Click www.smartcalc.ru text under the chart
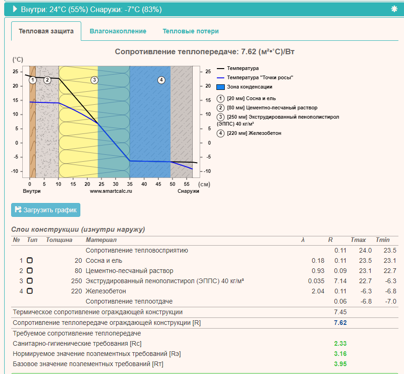Viewport: 404px width, 374px height. 111,191
